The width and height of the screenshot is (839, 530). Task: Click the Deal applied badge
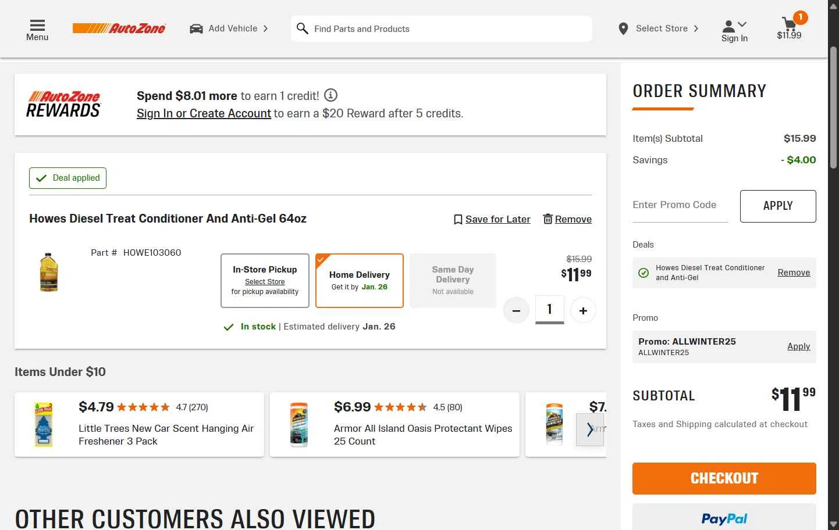pyautogui.click(x=67, y=178)
